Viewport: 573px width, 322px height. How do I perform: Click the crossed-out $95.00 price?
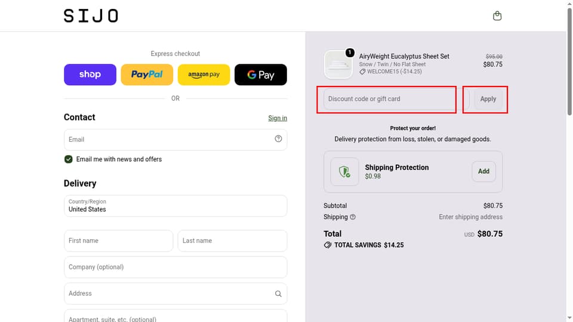[494, 57]
